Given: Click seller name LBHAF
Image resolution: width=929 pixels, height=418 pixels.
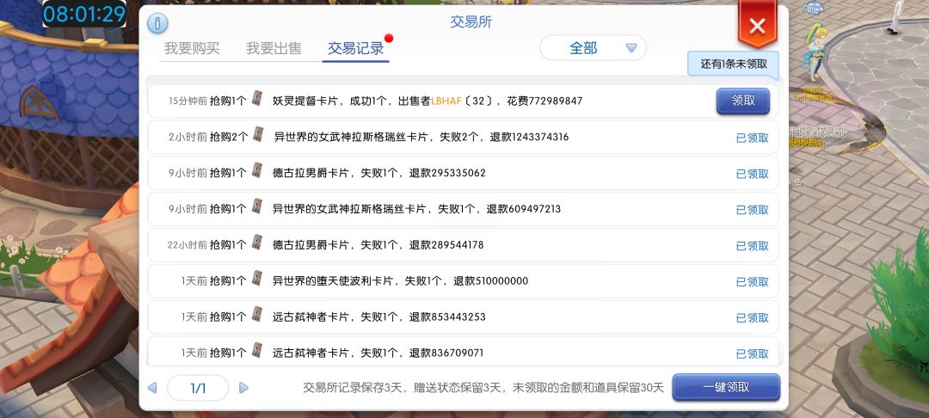Looking at the screenshot, I should click(x=446, y=101).
